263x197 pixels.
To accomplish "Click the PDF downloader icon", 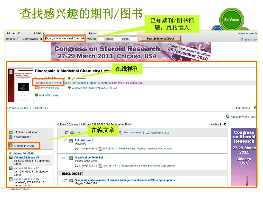I will (x=121, y=133).
